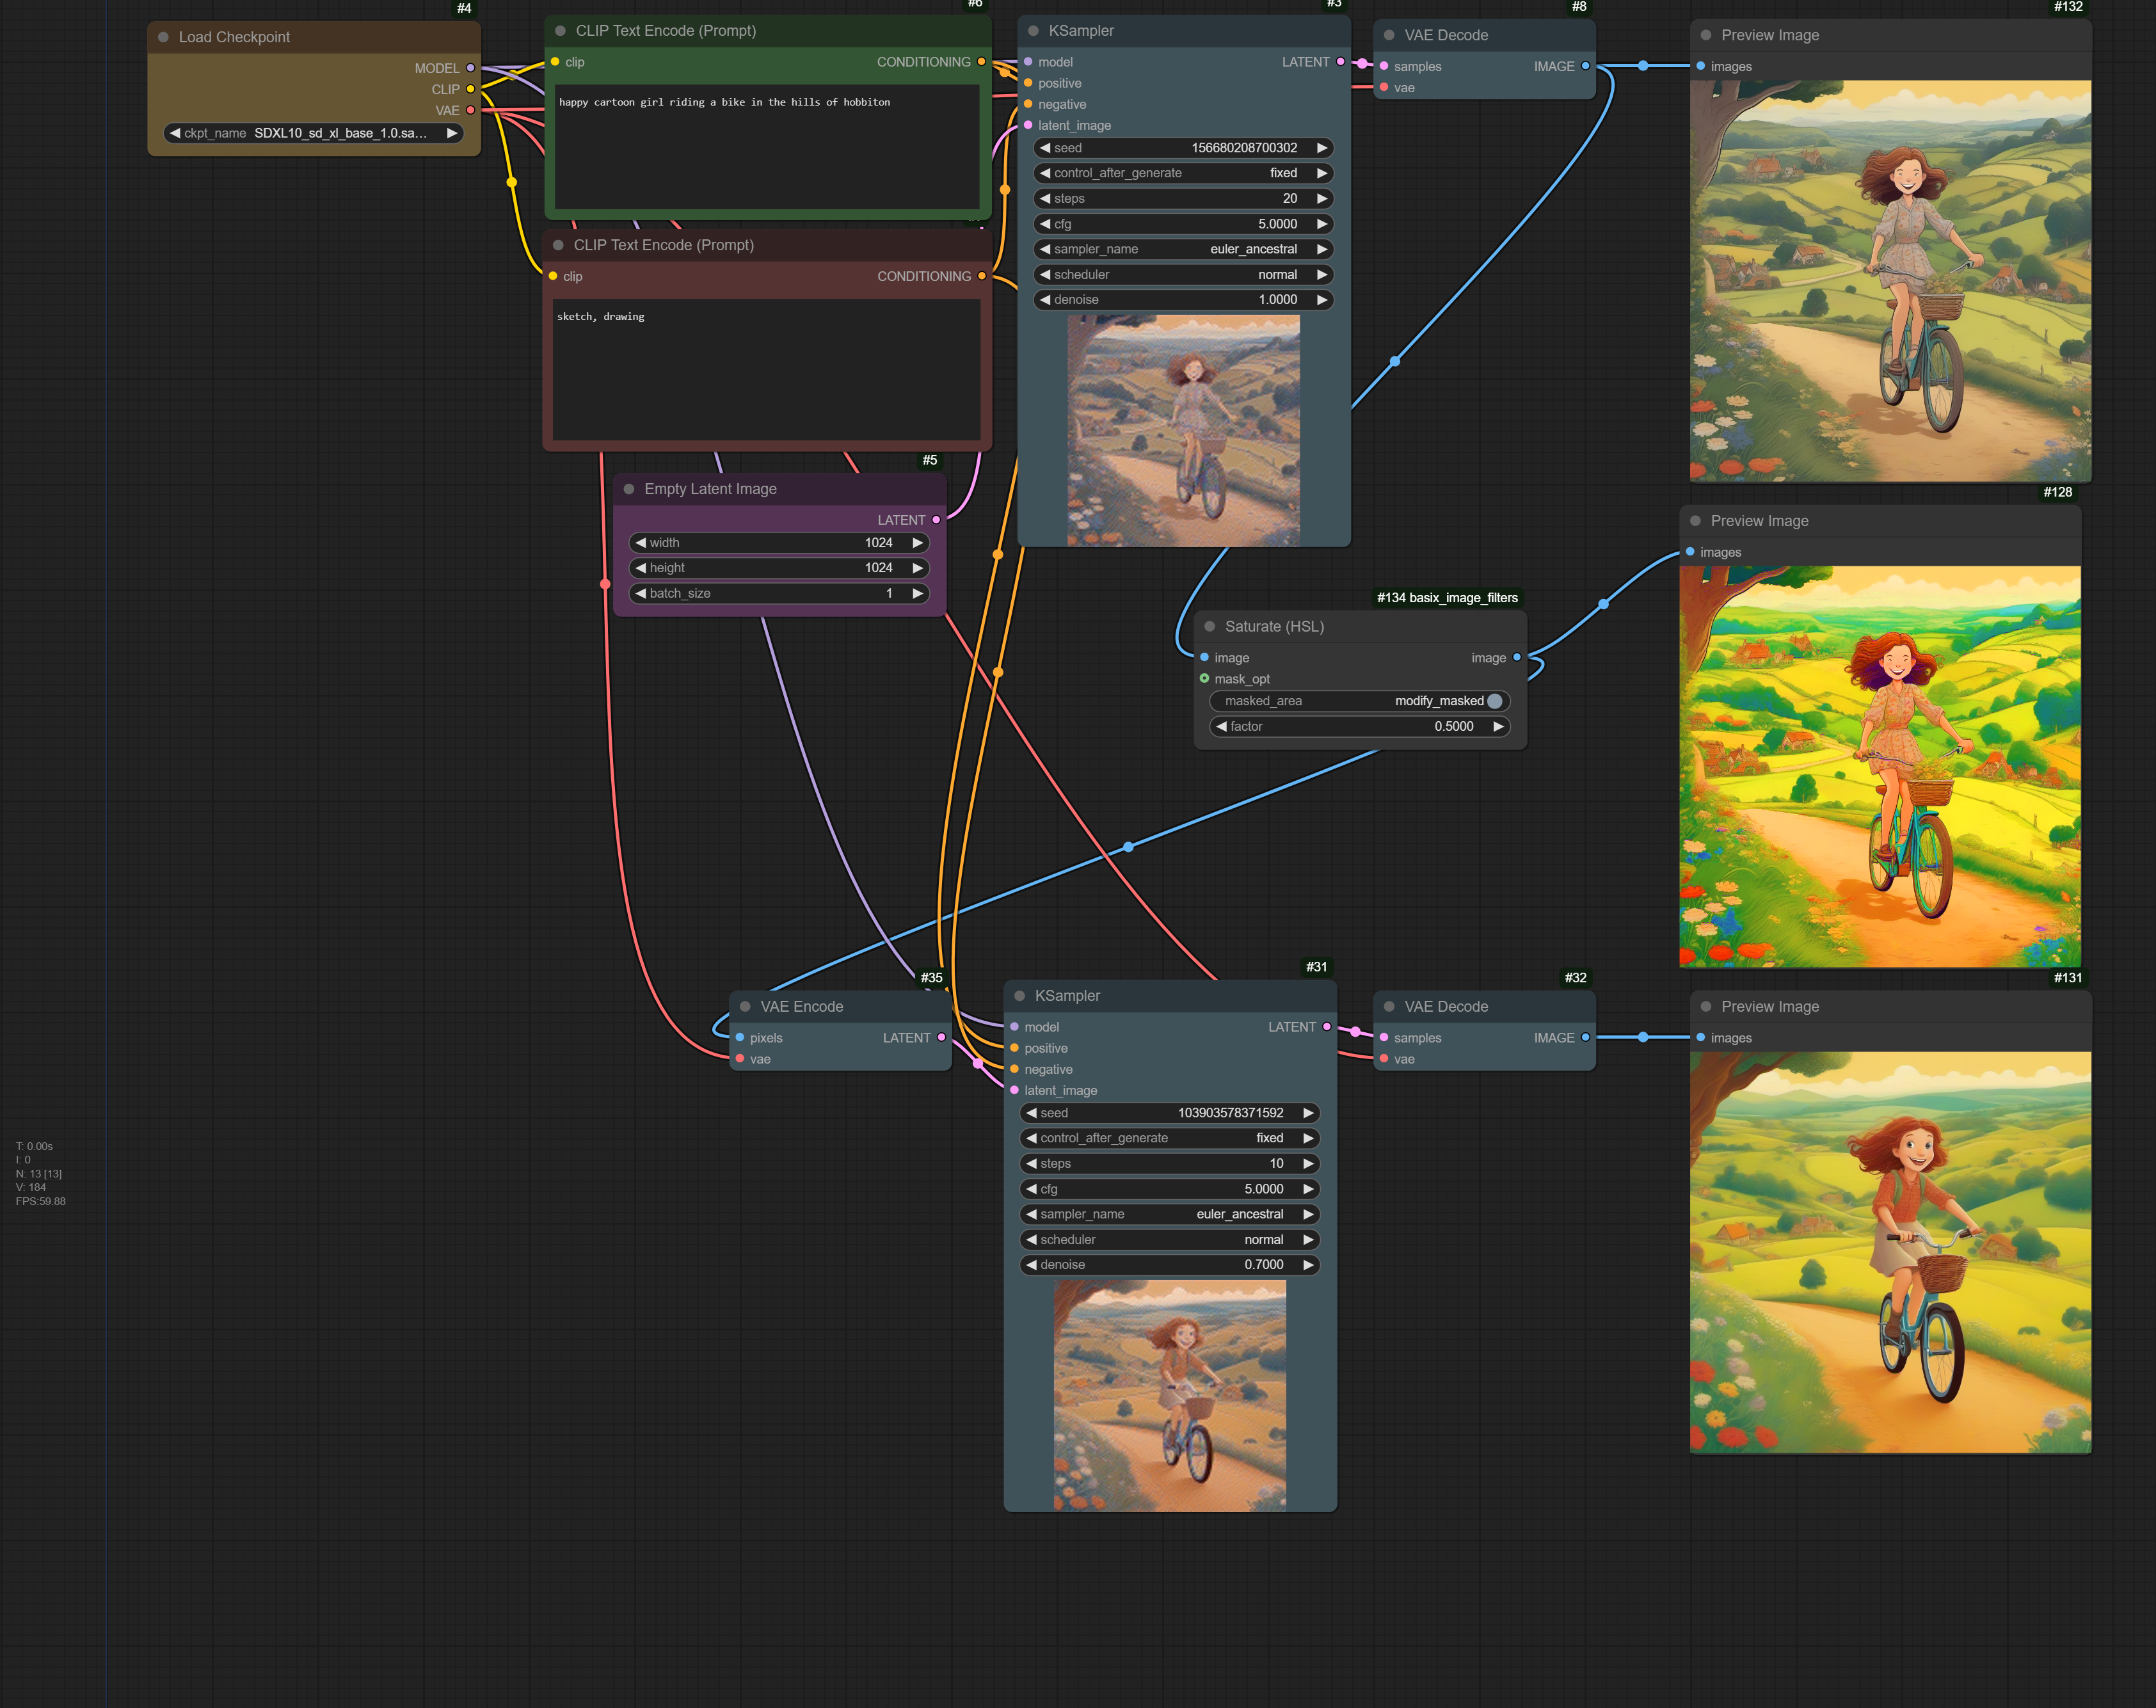
Task: Collapse the top KSampler node dot
Action: click(1033, 31)
